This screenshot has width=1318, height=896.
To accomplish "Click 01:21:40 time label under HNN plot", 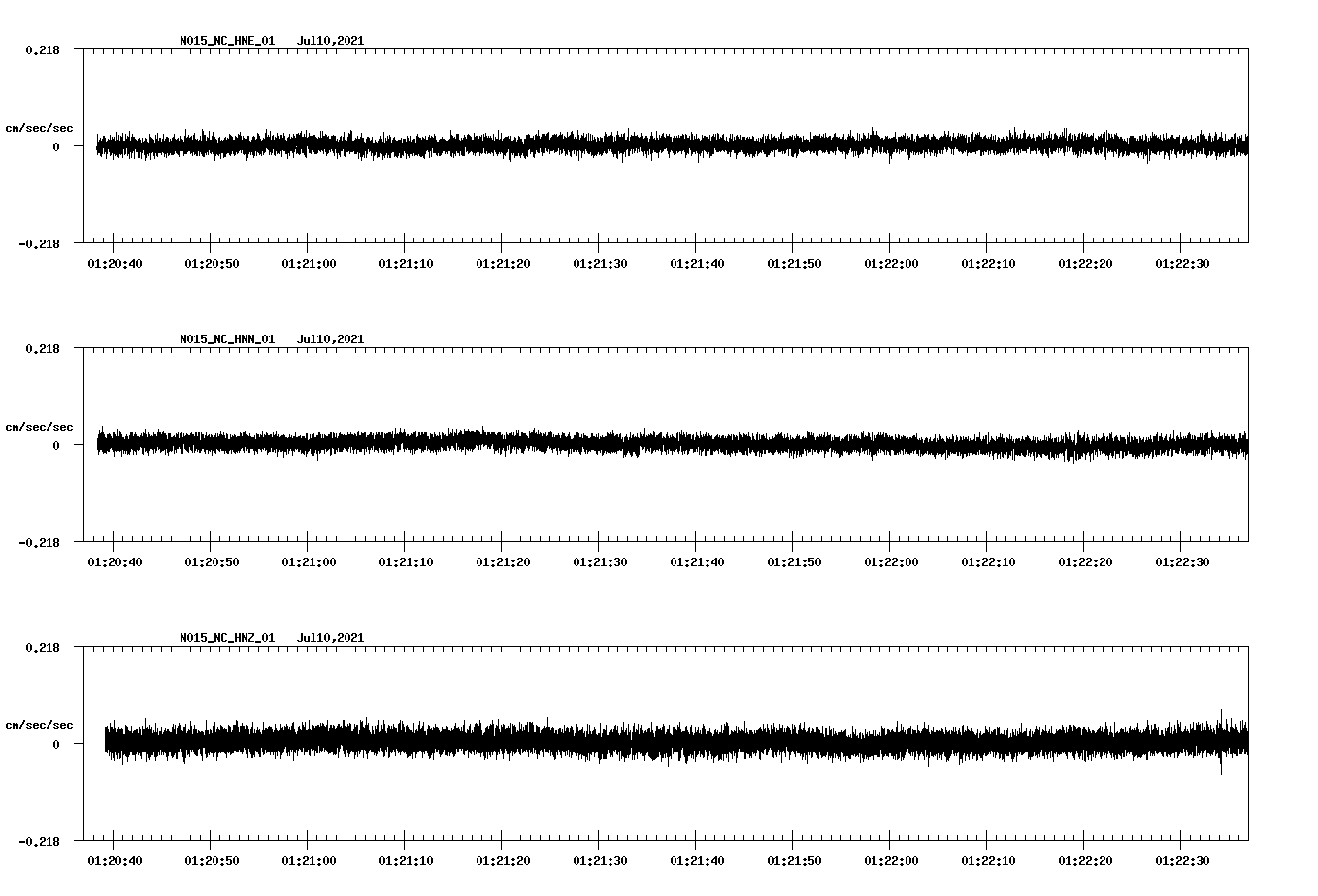I will (x=697, y=562).
